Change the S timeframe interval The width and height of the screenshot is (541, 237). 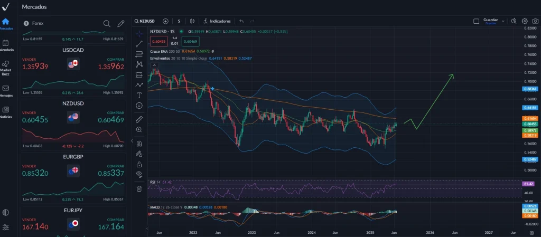tap(179, 21)
